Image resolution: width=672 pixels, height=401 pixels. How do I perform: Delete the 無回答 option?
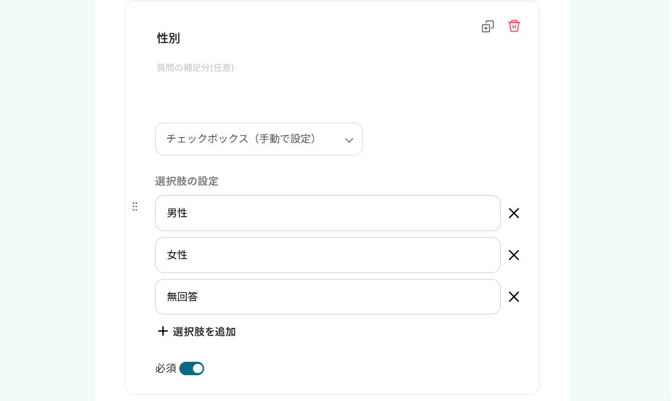(x=514, y=297)
